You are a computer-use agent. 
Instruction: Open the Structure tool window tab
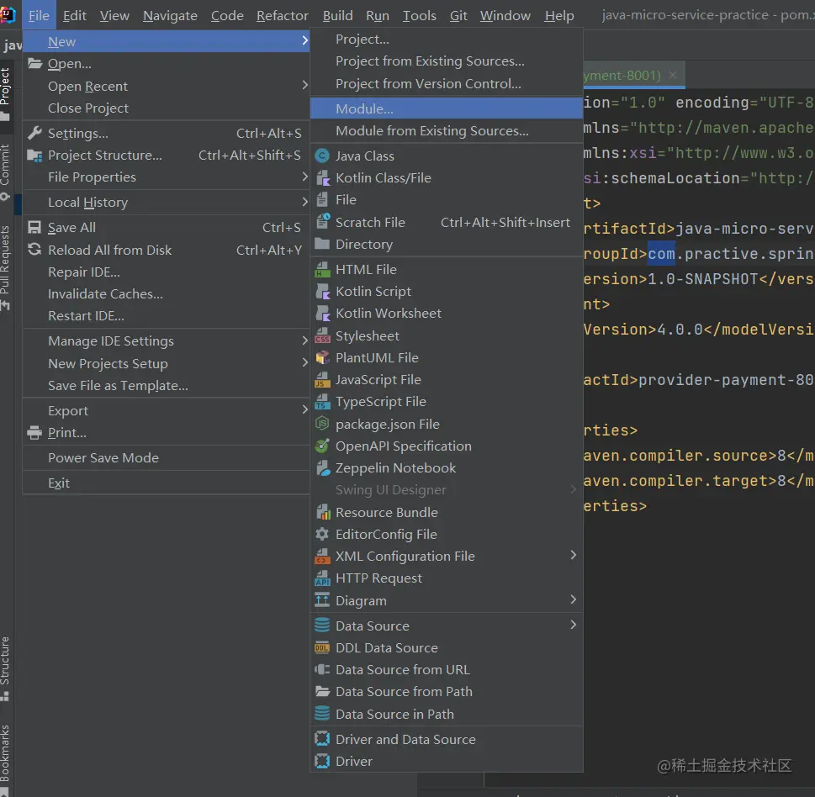[5, 668]
